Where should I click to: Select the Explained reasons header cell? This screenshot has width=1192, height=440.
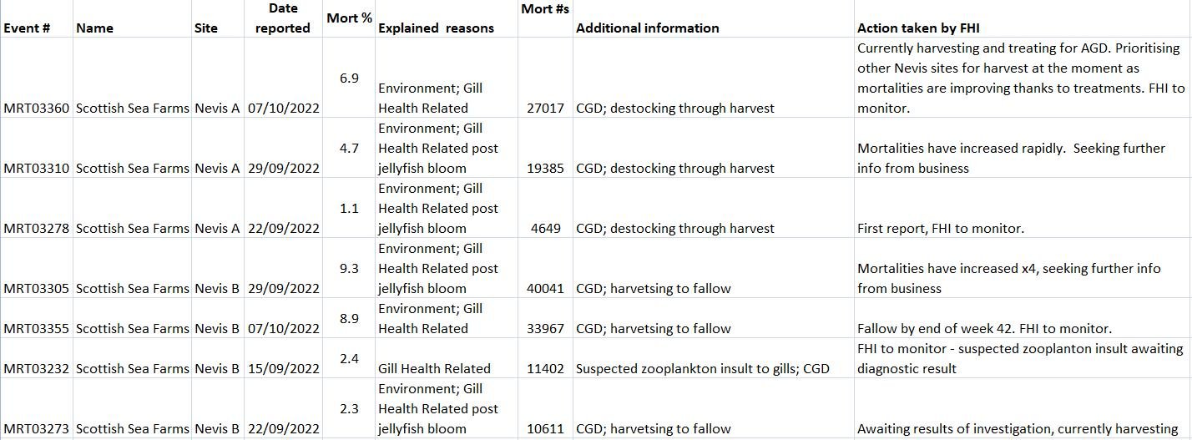[436, 28]
